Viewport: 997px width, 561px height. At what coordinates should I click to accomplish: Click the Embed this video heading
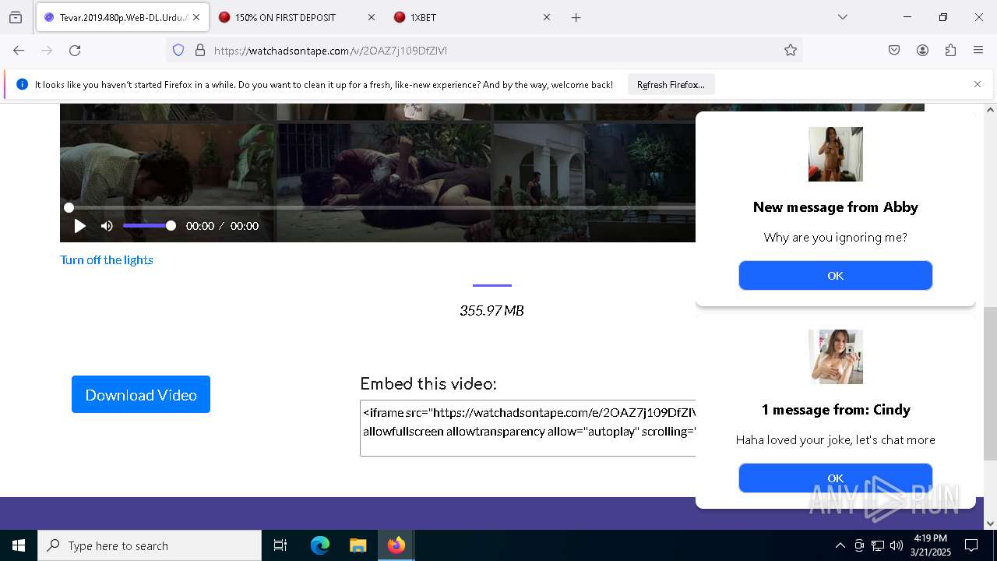pyautogui.click(x=428, y=383)
